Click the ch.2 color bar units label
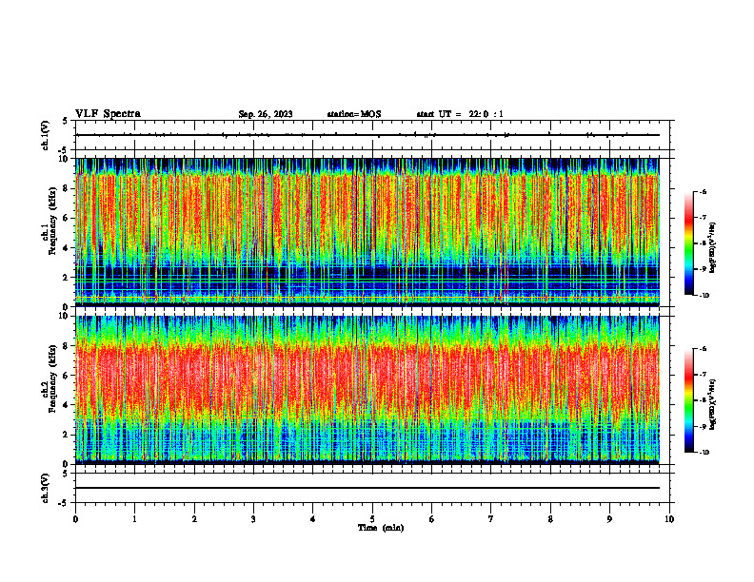The image size is (754, 582). click(x=713, y=404)
